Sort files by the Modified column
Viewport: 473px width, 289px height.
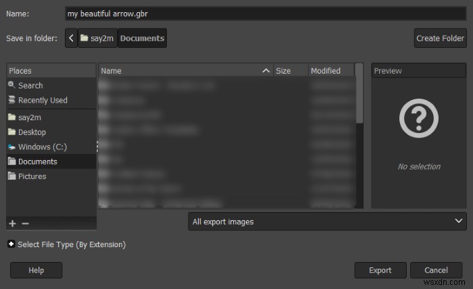pyautogui.click(x=331, y=71)
